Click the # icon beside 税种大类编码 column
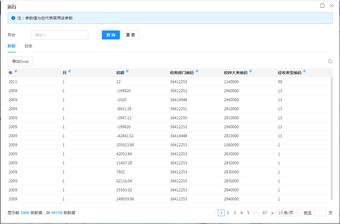The image size is (340, 224). point(251,71)
